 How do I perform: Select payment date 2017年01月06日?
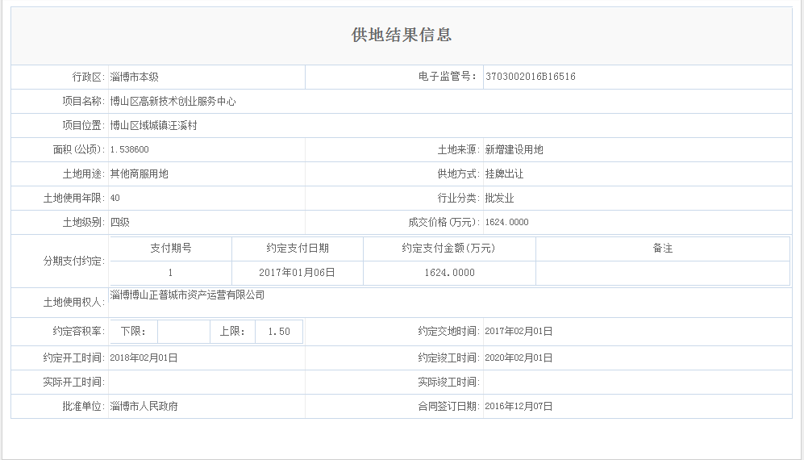[297, 273]
